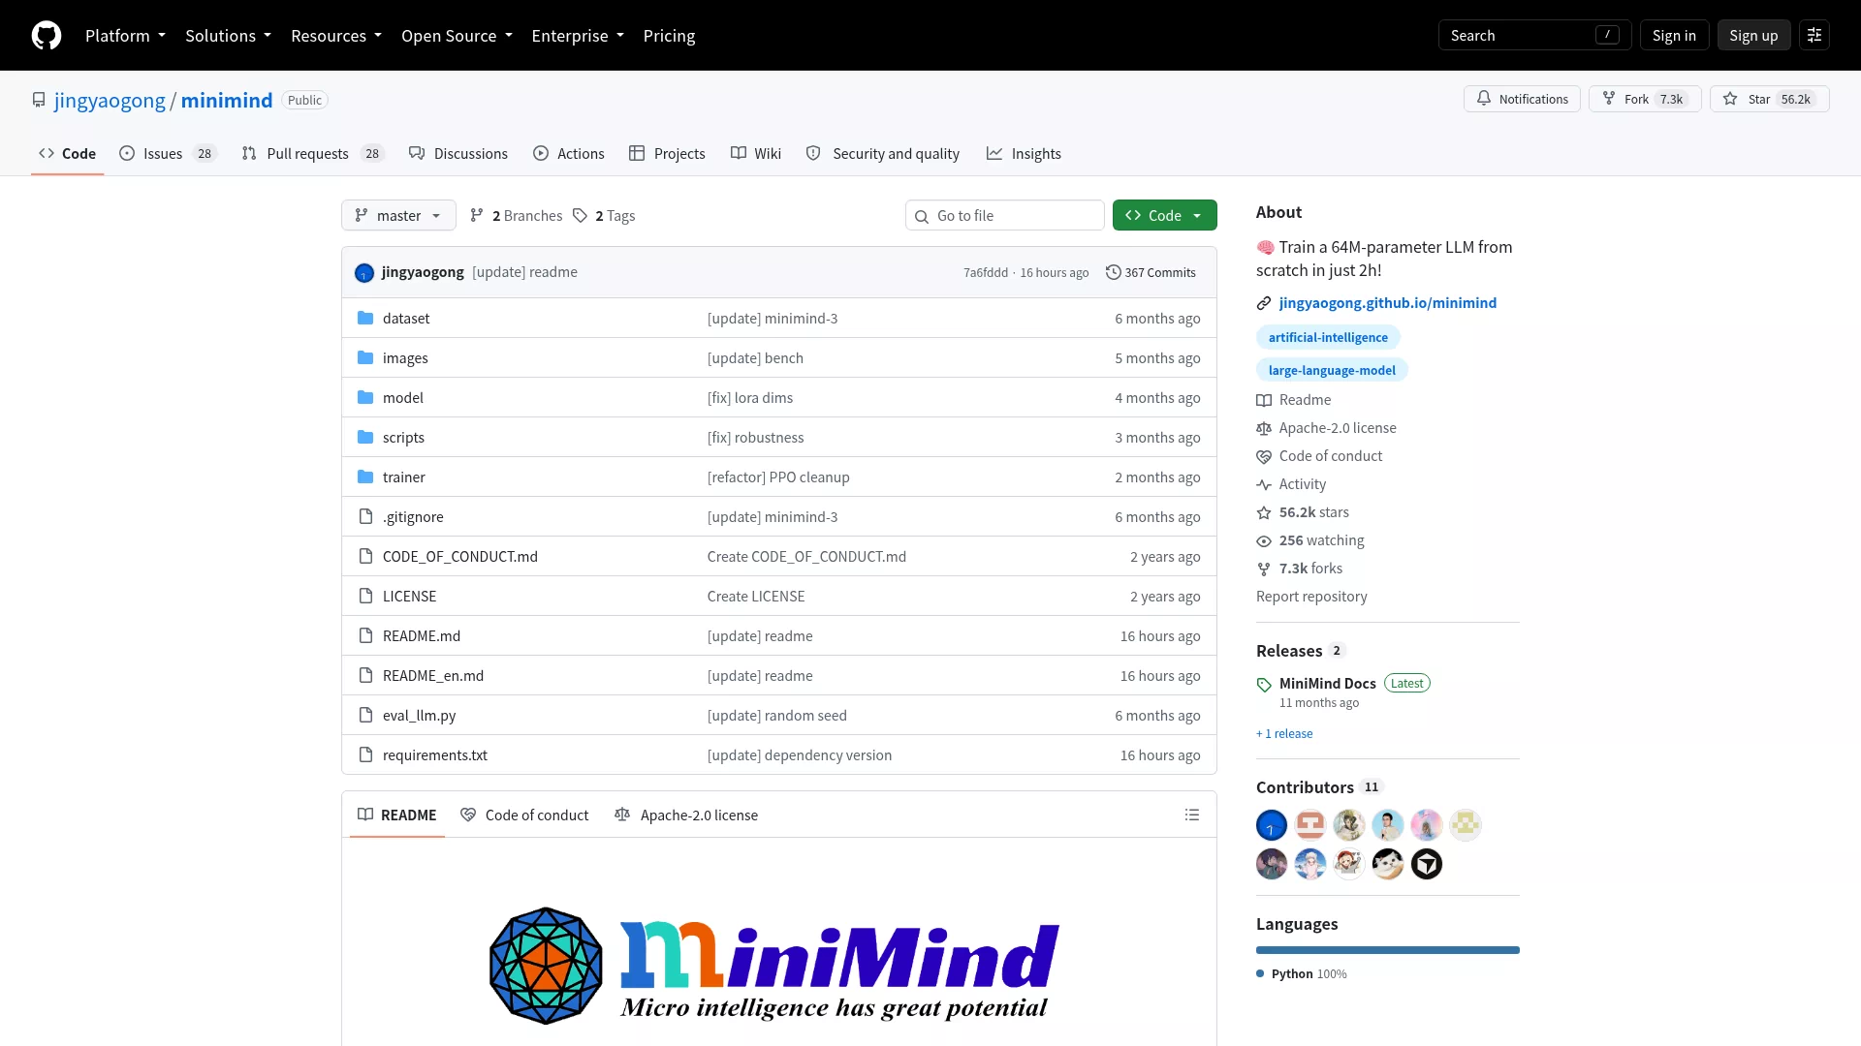Viewport: 1861px width, 1046px height.
Task: Click the star icon button
Action: [1730, 99]
